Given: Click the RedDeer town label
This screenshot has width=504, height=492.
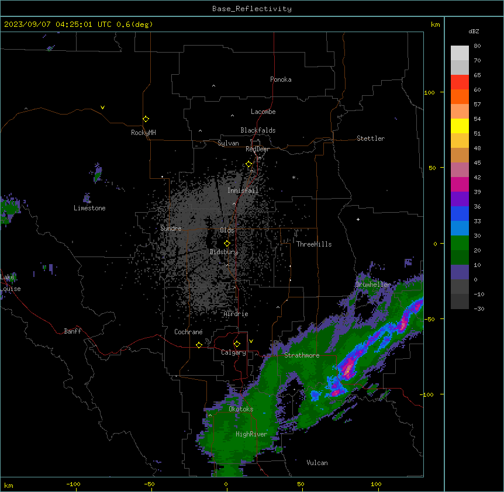Looking at the screenshot, I should coord(257,149).
